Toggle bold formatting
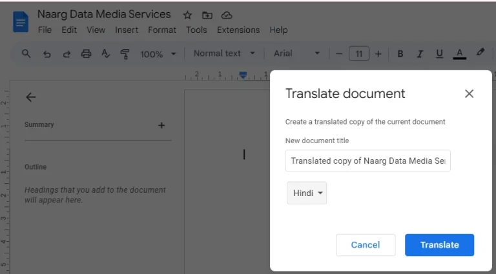 pyautogui.click(x=400, y=54)
